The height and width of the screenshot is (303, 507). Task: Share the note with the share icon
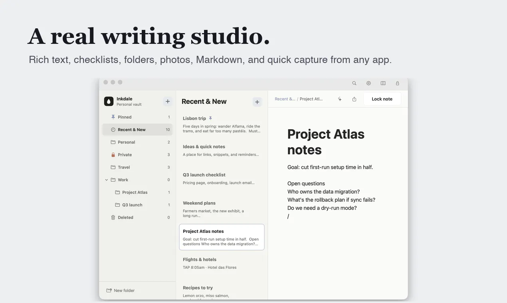pos(354,99)
